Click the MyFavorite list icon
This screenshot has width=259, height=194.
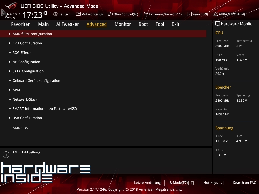pyautogui.click(x=78, y=14)
